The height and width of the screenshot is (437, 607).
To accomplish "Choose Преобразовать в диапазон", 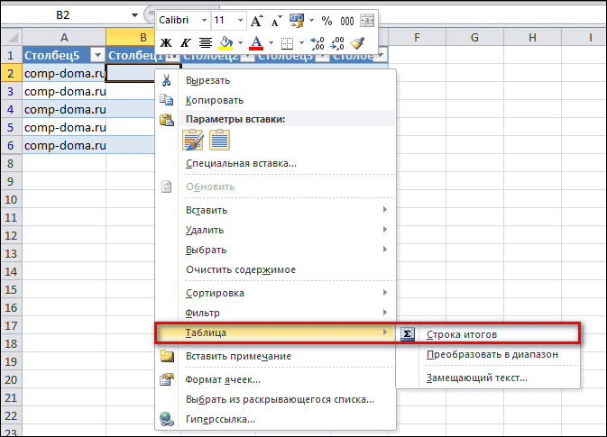I will click(x=492, y=354).
